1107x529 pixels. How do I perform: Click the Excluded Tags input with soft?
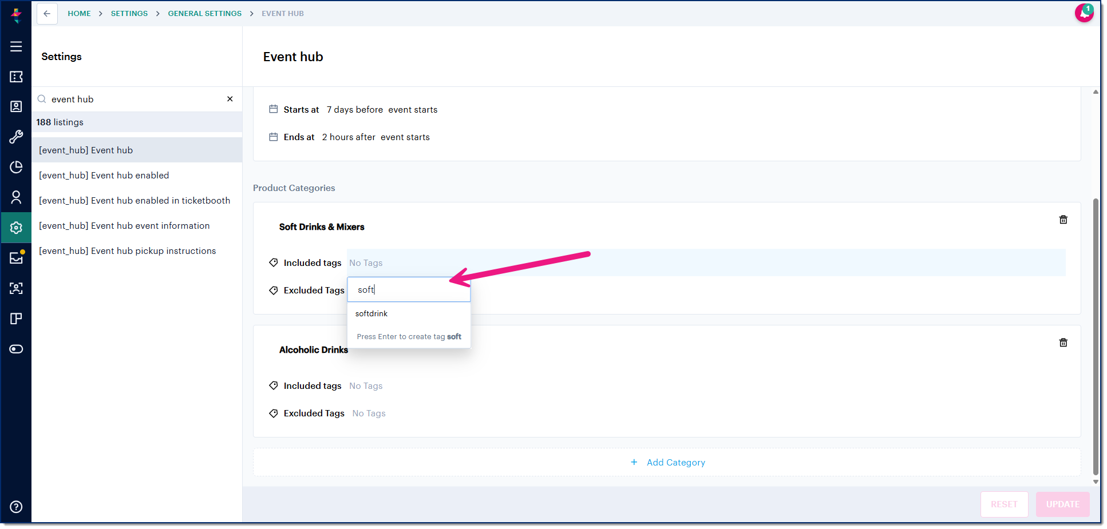click(x=409, y=289)
